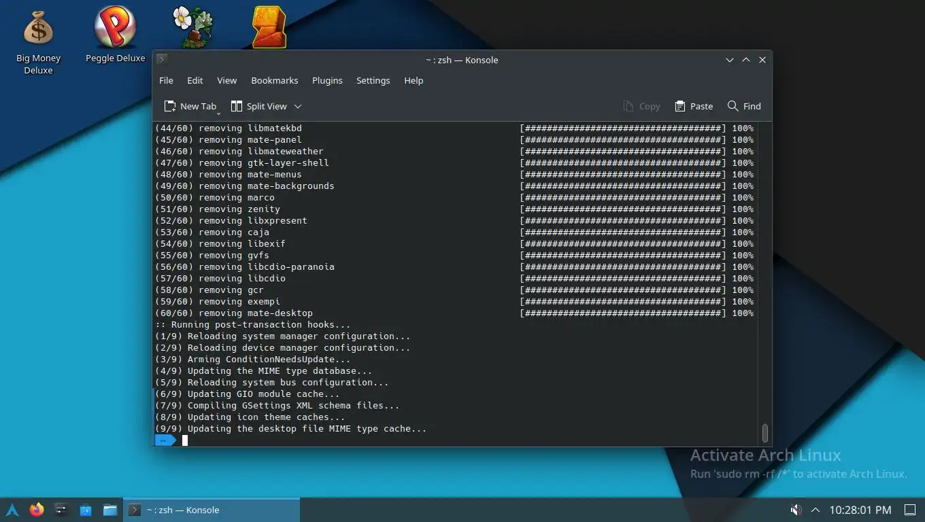Select the Peggle Deluxe desktop icon
The image size is (925, 522).
pyautogui.click(x=116, y=35)
